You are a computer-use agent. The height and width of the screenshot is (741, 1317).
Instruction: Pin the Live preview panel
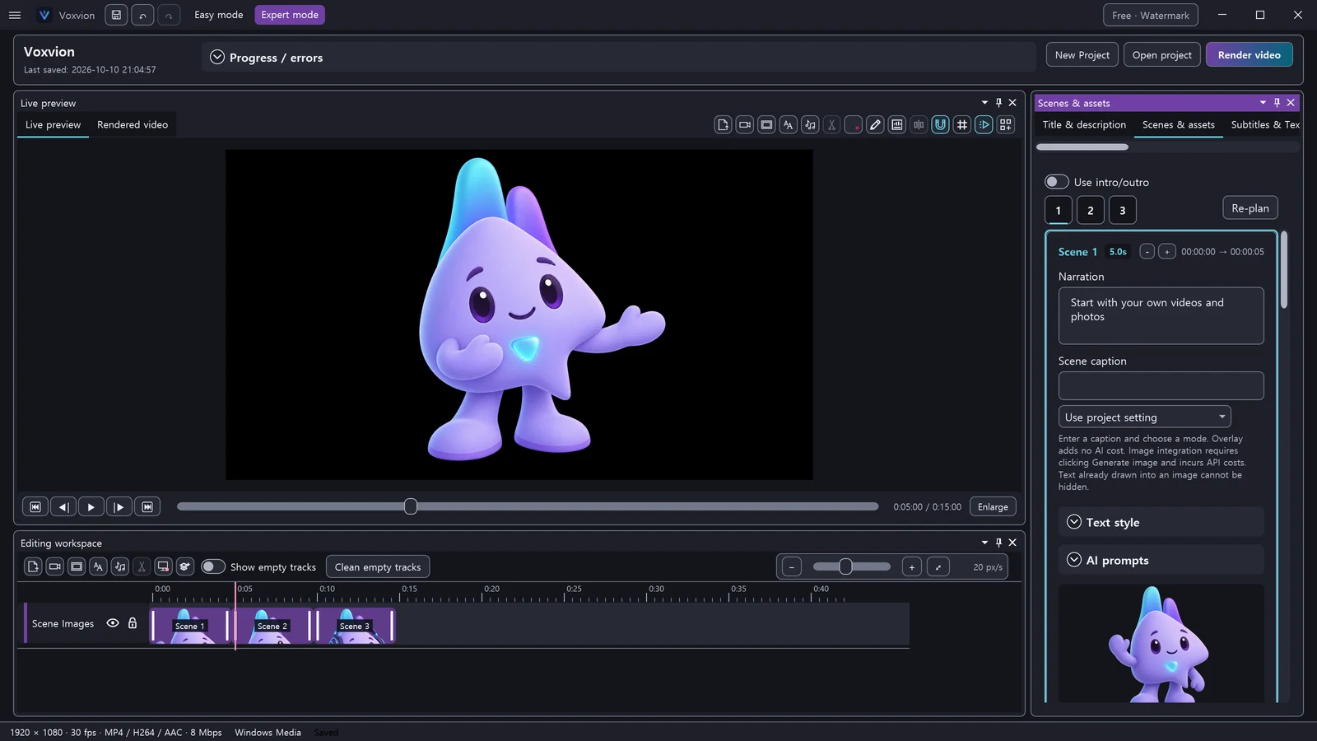tap(998, 103)
